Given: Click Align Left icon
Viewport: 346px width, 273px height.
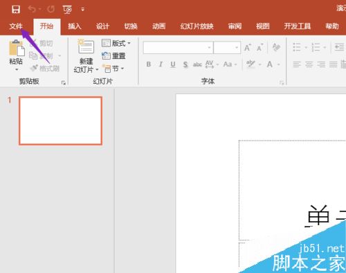Looking at the screenshot, I should [x=297, y=64].
